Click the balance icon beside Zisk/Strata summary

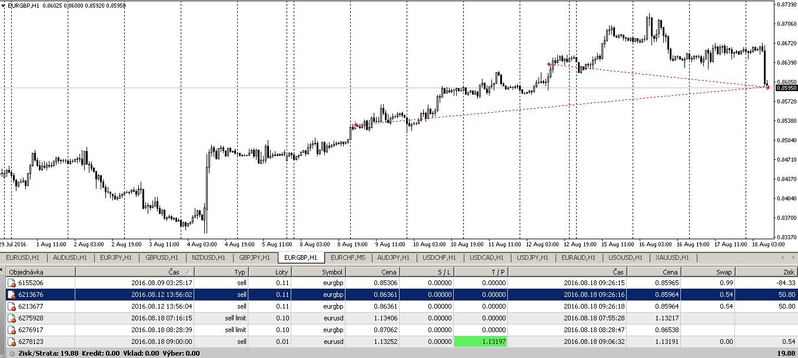[x=4, y=353]
